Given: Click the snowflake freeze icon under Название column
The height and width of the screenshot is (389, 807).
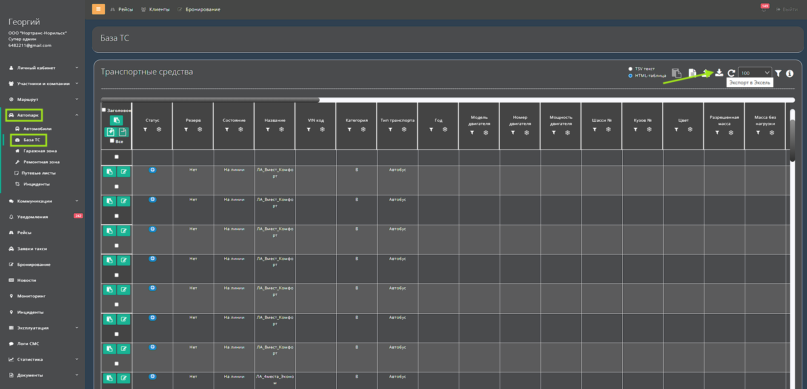Looking at the screenshot, I should pyautogui.click(x=281, y=129).
